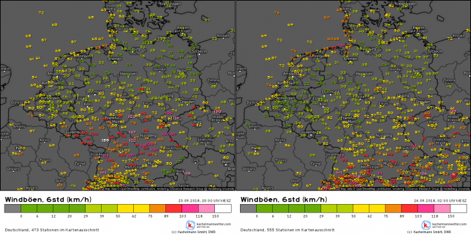This screenshot has width=471, height=235.
Task: Click the white 159 station value near Strasbourg
Action: click(105, 140)
